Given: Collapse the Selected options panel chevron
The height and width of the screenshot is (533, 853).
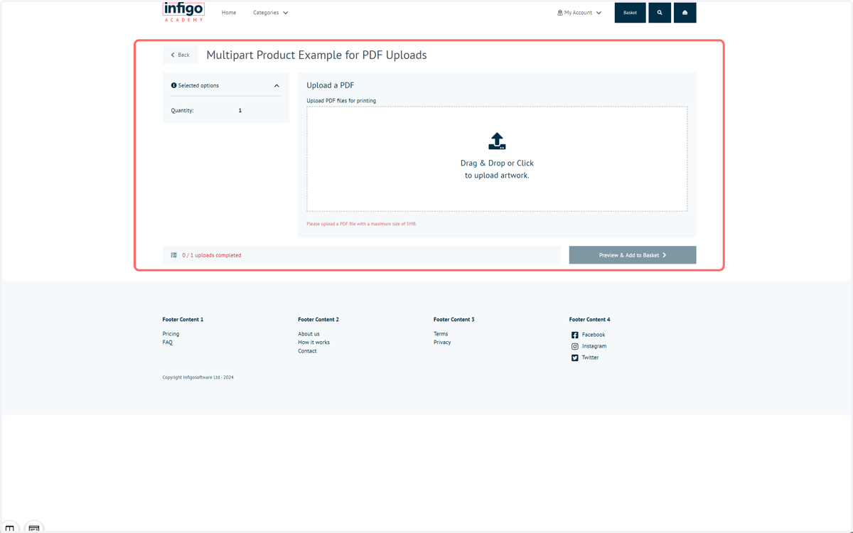Looking at the screenshot, I should [x=277, y=86].
